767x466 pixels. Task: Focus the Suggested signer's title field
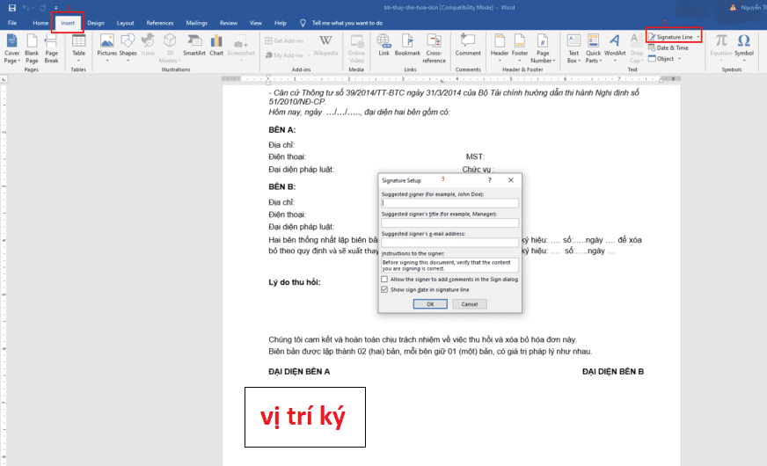tap(449, 223)
